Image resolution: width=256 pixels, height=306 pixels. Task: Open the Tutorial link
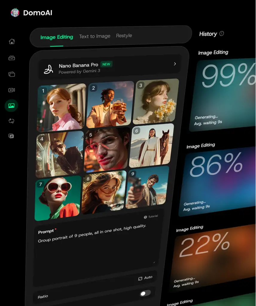point(151,217)
